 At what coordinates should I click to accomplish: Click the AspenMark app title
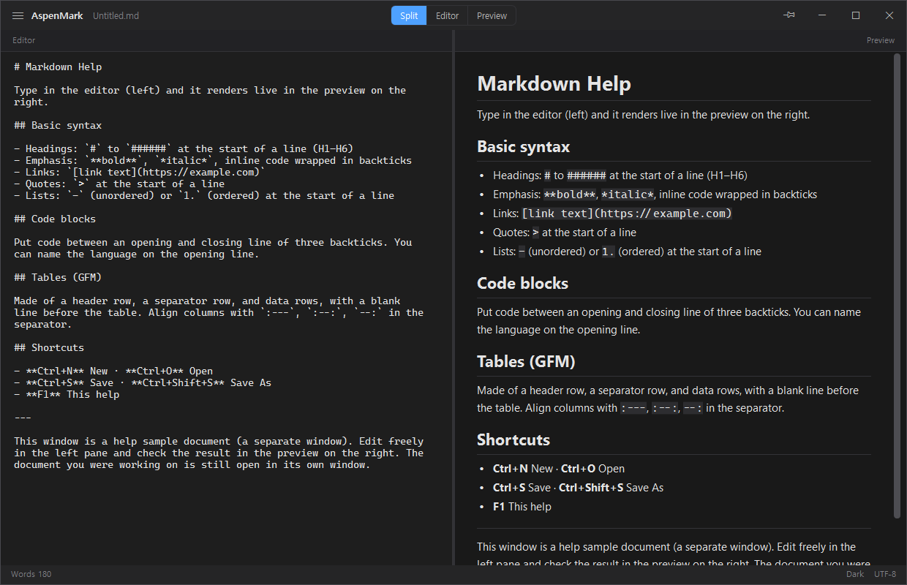click(x=57, y=16)
